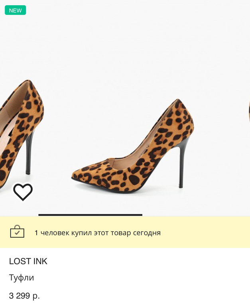250x307 pixels.
Task: Click the shopping bag checkmark icon
Action: tap(17, 232)
